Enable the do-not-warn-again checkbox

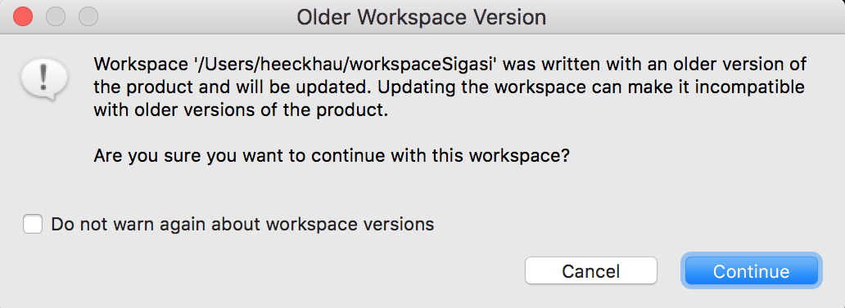coord(33,224)
